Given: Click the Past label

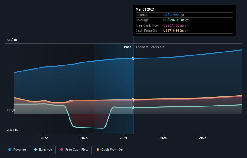Looking at the screenshot, I should click(x=127, y=47).
